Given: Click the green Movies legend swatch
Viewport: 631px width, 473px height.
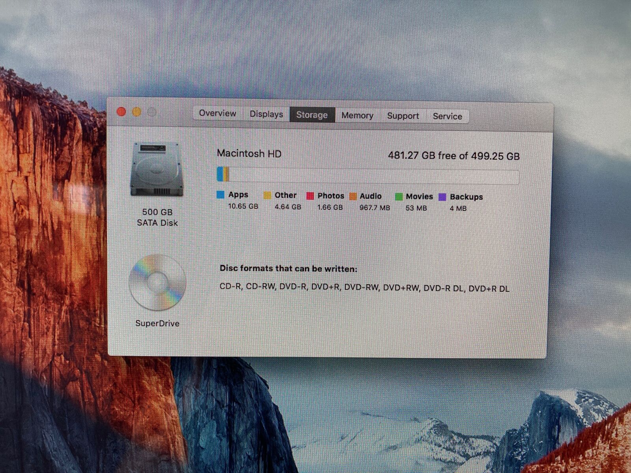Looking at the screenshot, I should (399, 197).
